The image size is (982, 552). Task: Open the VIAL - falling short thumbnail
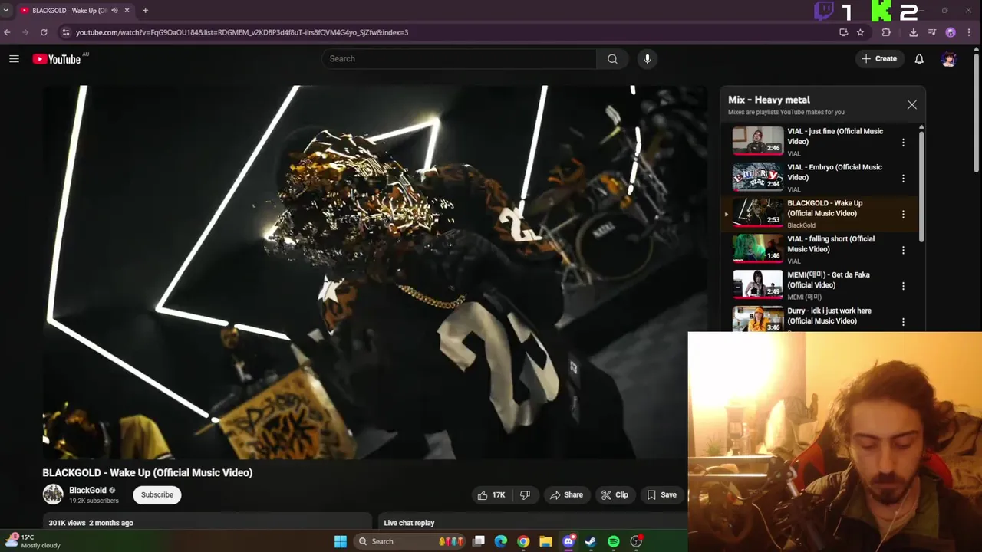pyautogui.click(x=757, y=248)
